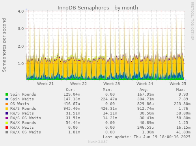Click the 'Cur:' column header
This screenshot has height=146, width=196.
(x=71, y=90)
